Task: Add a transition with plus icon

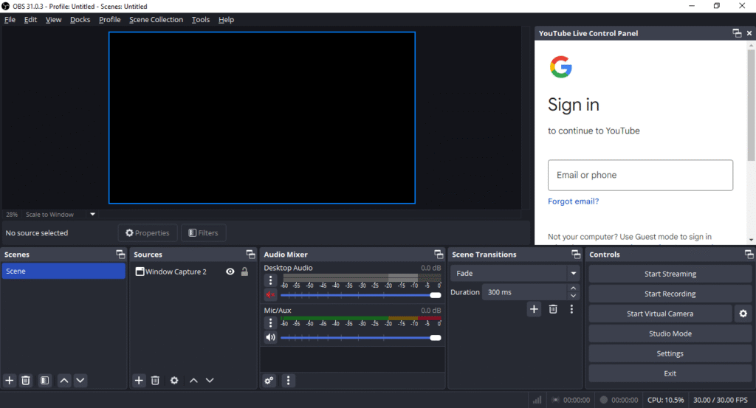Action: (534, 309)
